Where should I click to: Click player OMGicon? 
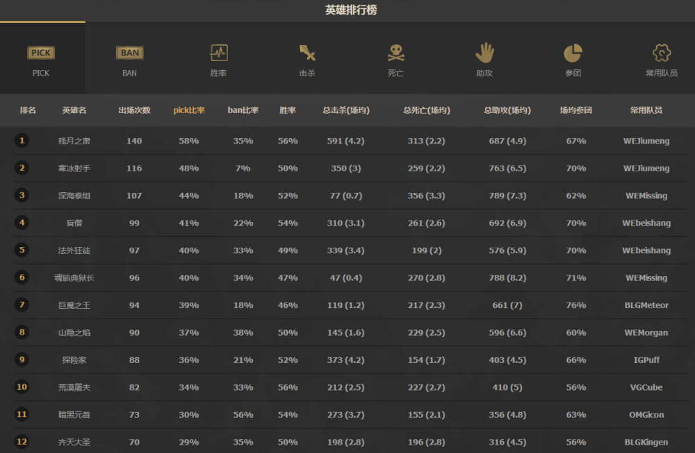tap(646, 415)
